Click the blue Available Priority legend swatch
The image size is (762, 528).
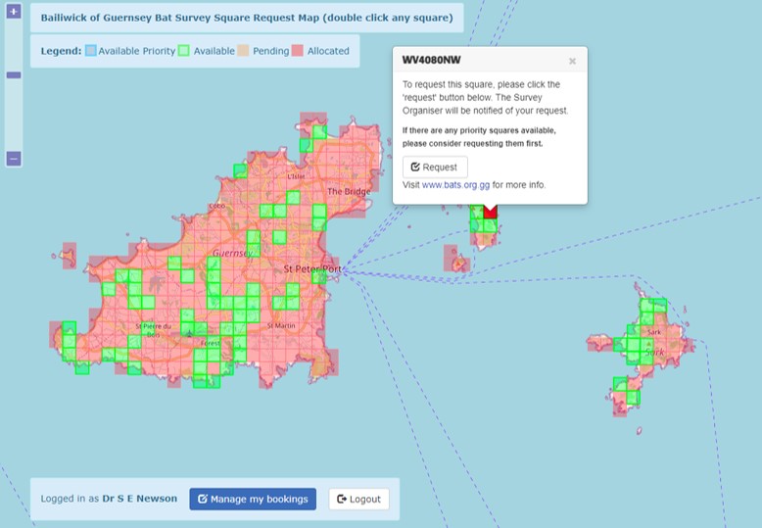click(x=91, y=51)
